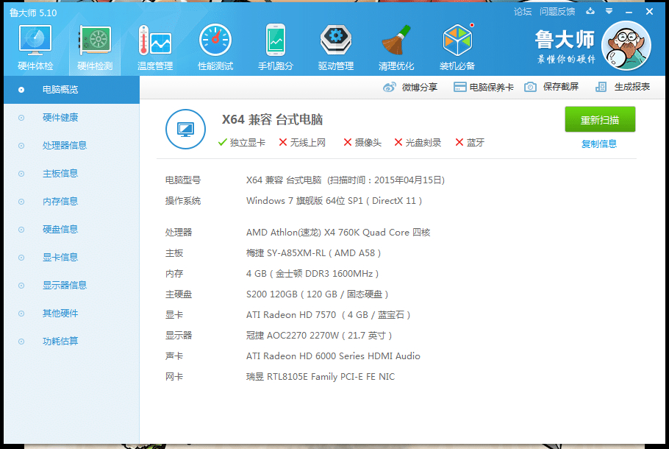The image size is (669, 449).
Task: Open 手机跑分 phone benchmark icon
Action: point(276,40)
